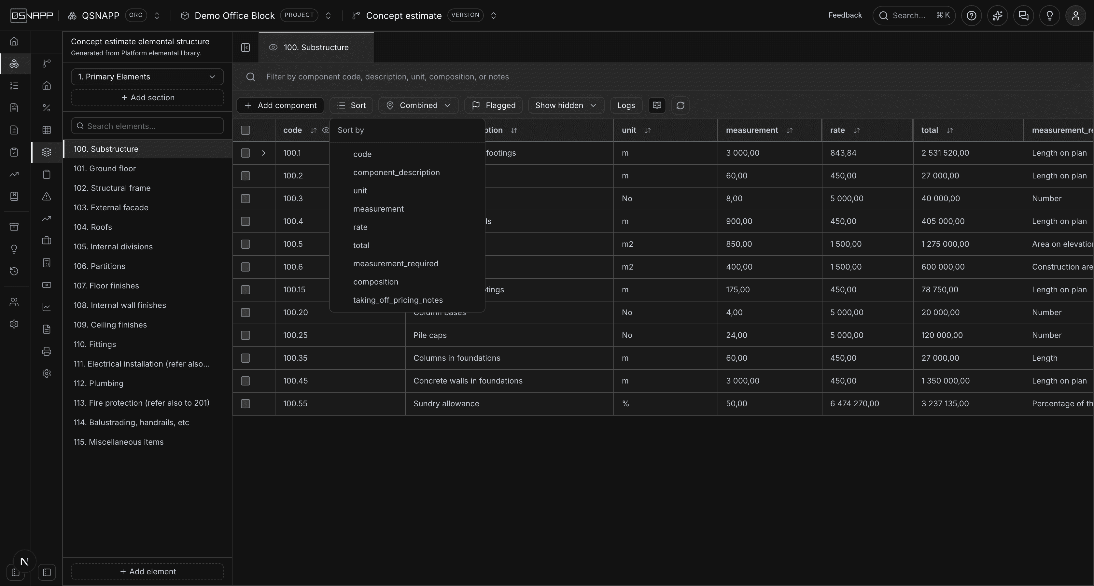
Task: Select the layers stack icon in second sidebar
Action: coord(47,152)
